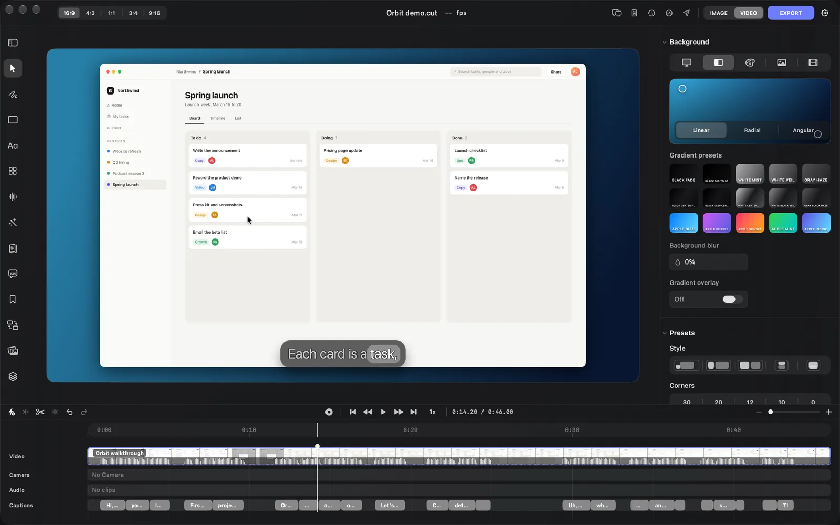This screenshot has height=525, width=840.
Task: Apply the Apple Blue gradient preset
Action: (x=684, y=223)
